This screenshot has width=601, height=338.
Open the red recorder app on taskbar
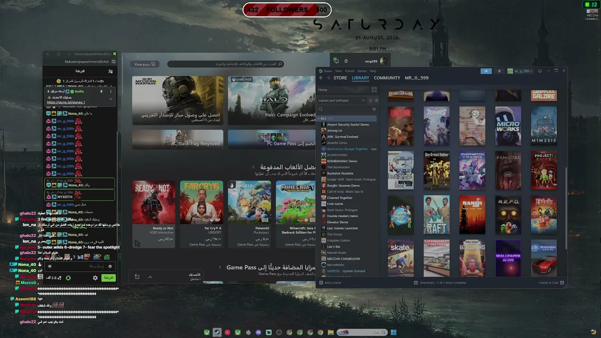pyautogui.click(x=227, y=332)
